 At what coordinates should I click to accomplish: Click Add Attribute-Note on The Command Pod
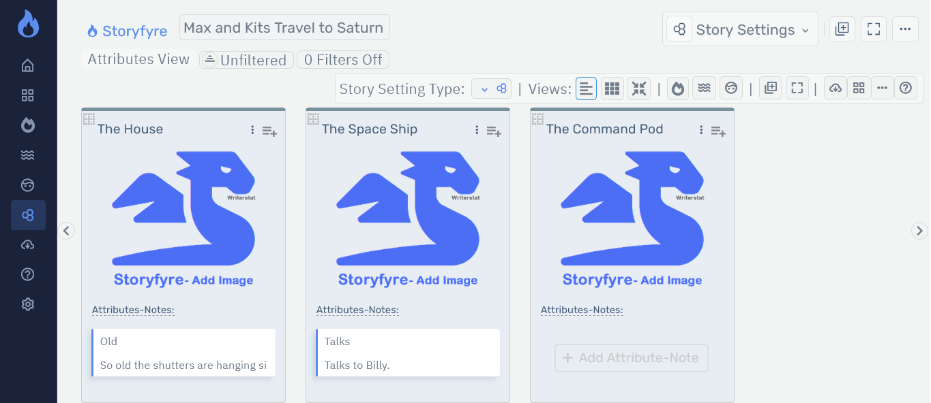631,358
